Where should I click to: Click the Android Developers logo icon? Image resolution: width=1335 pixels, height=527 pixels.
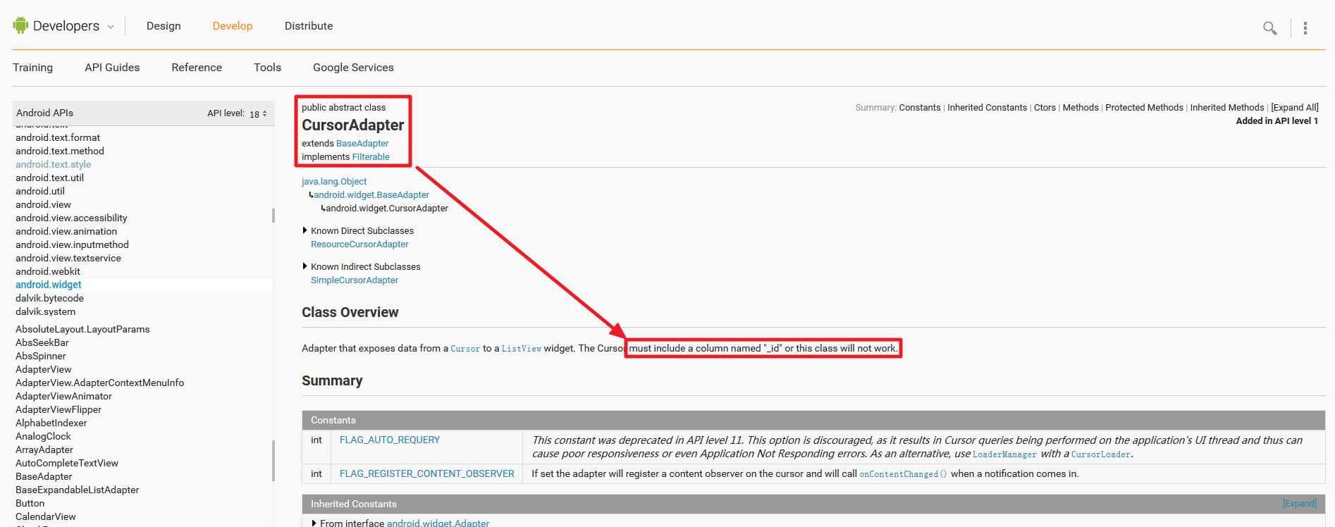click(20, 25)
